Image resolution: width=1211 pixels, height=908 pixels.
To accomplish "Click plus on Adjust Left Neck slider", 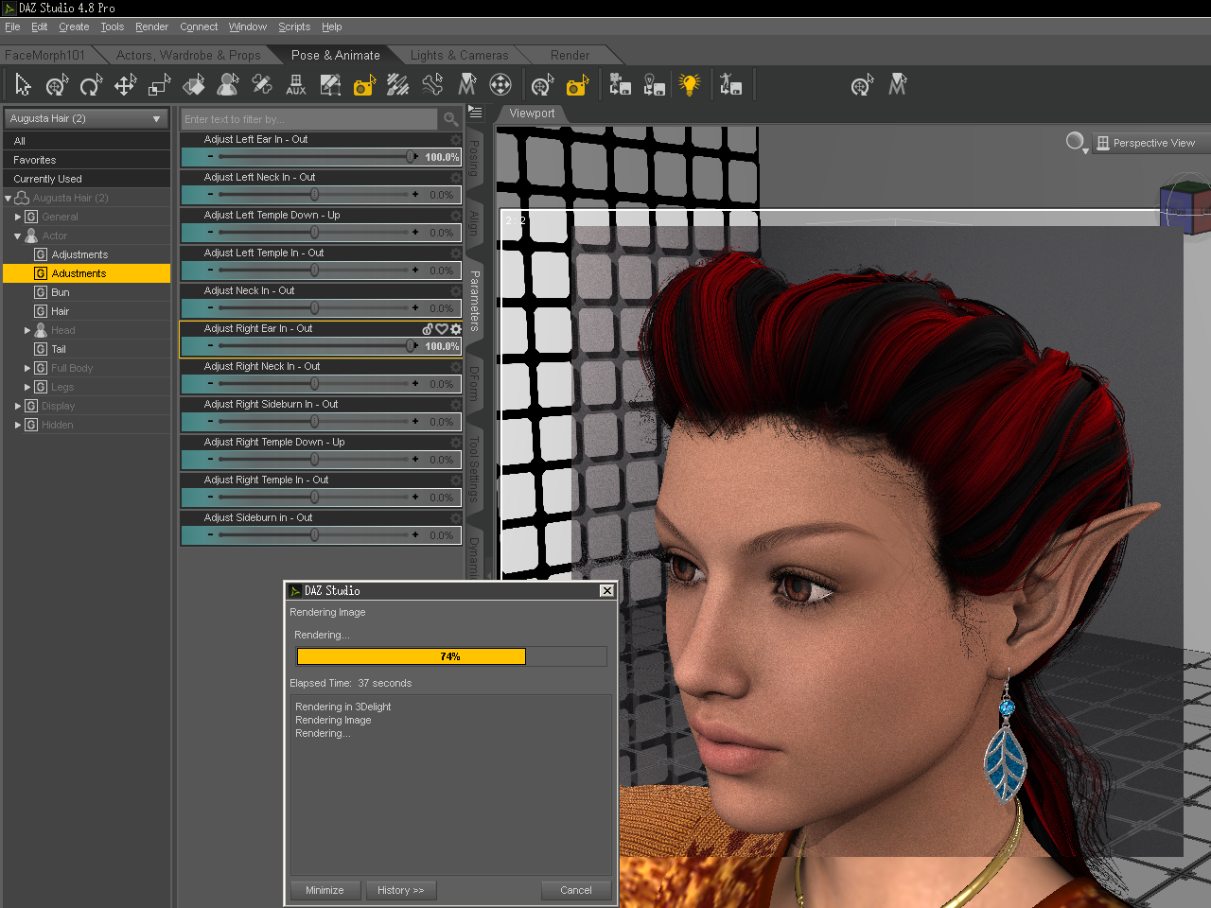I will click(x=415, y=195).
